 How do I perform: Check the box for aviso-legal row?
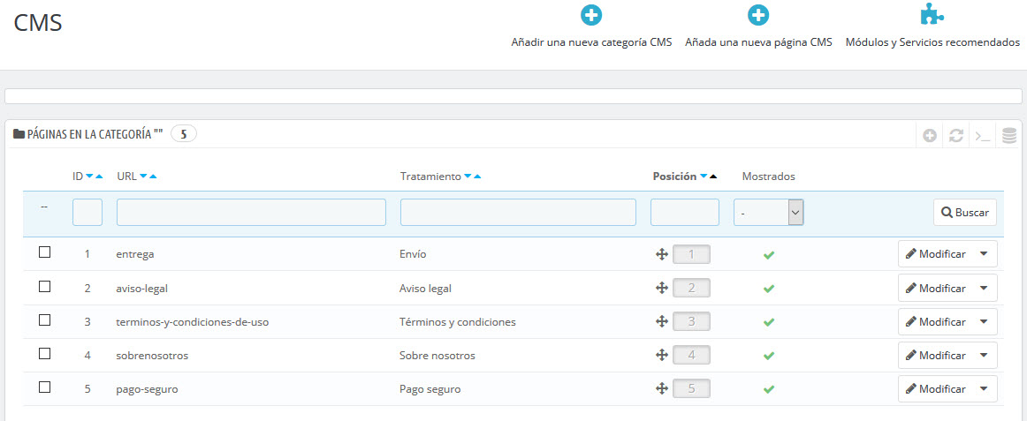click(44, 286)
